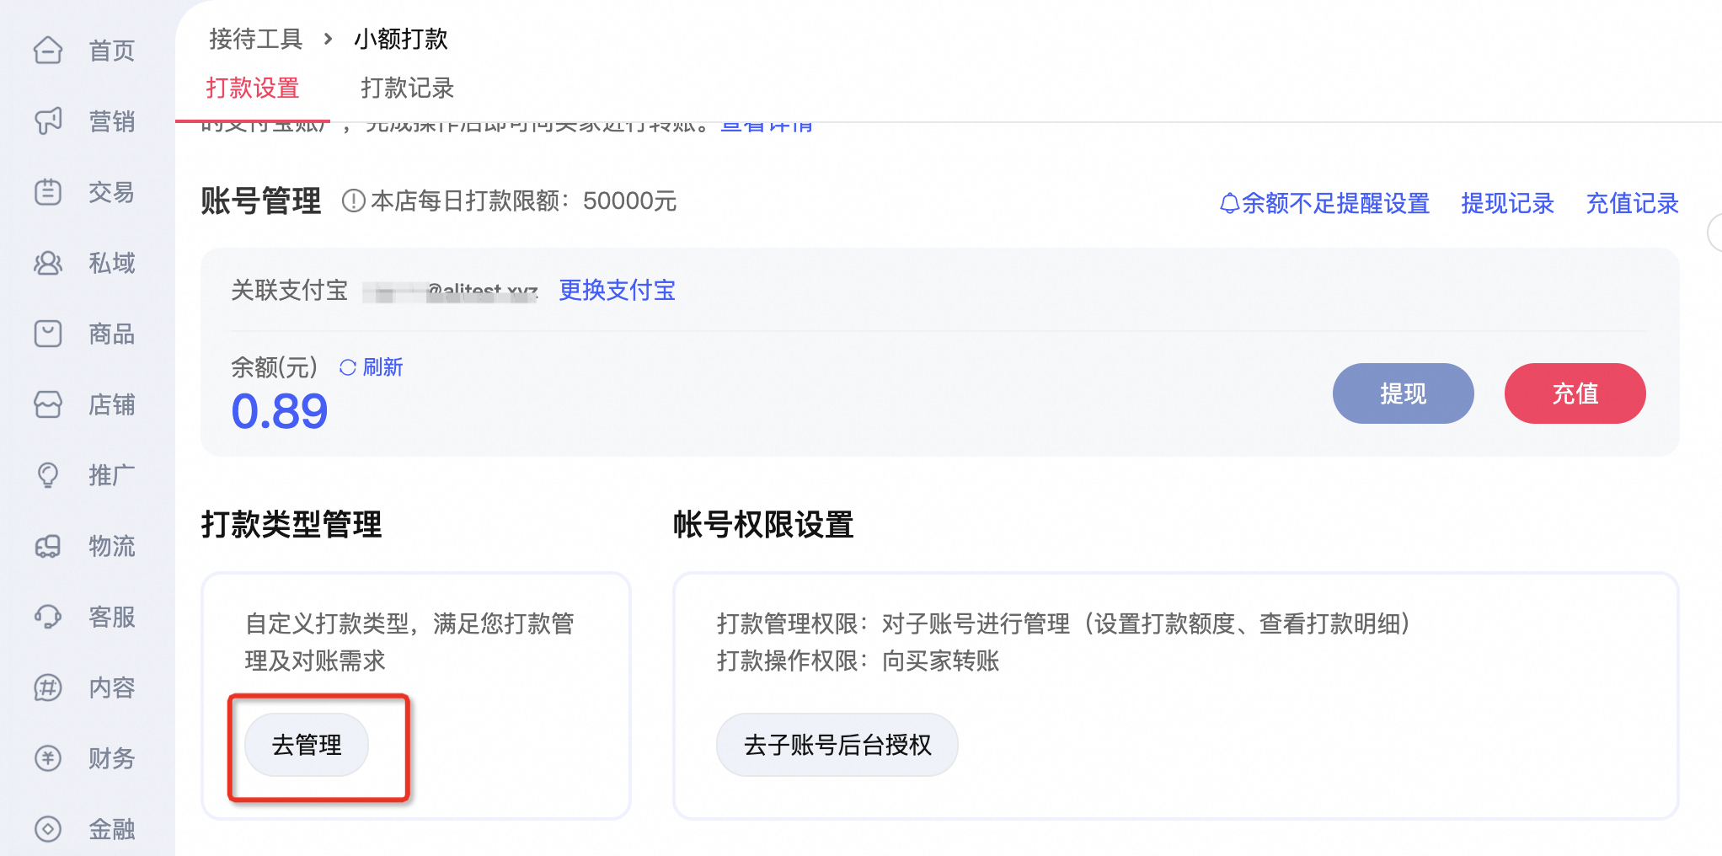
Task: Click the 提现 withdraw button
Action: pos(1404,393)
